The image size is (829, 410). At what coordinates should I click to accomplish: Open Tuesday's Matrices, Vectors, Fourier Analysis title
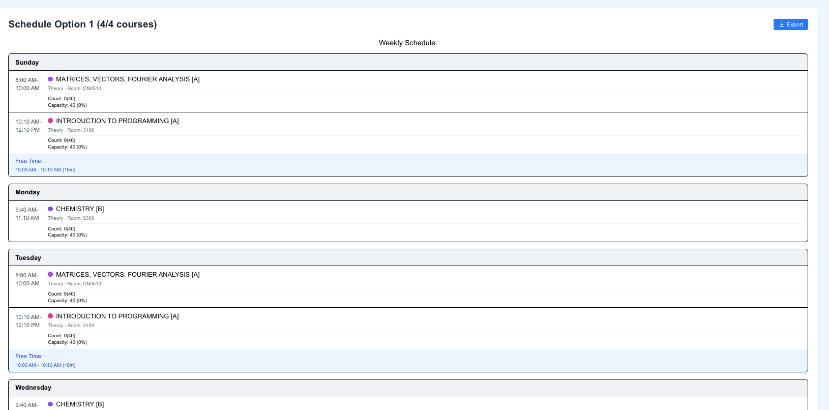[x=128, y=275]
